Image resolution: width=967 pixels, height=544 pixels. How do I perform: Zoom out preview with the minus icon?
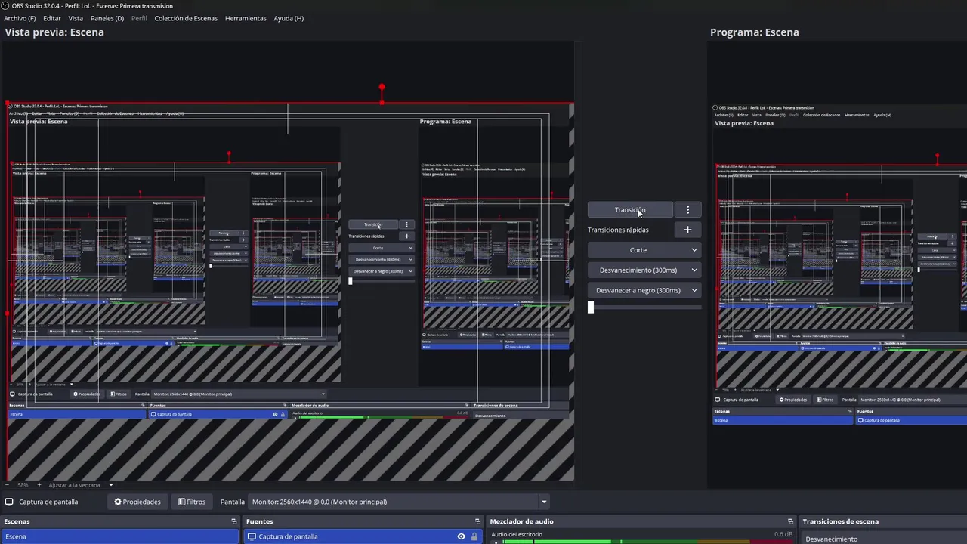click(8, 485)
